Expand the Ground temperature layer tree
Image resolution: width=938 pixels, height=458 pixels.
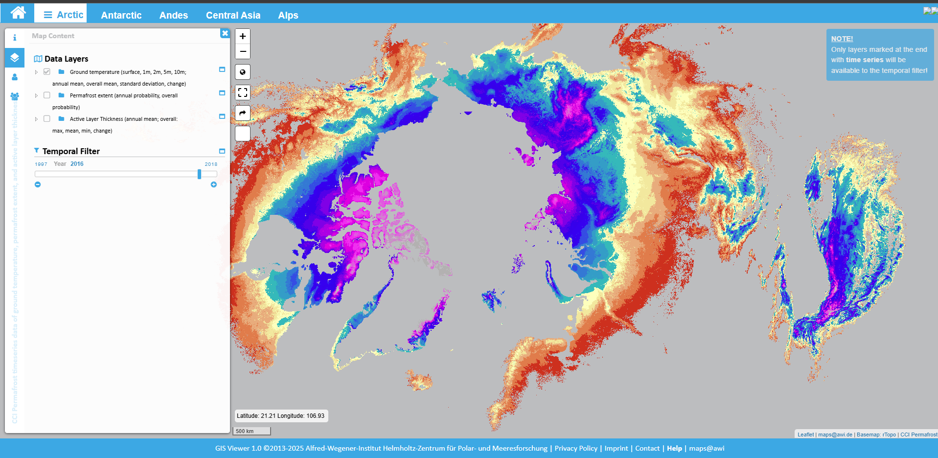[x=36, y=71]
